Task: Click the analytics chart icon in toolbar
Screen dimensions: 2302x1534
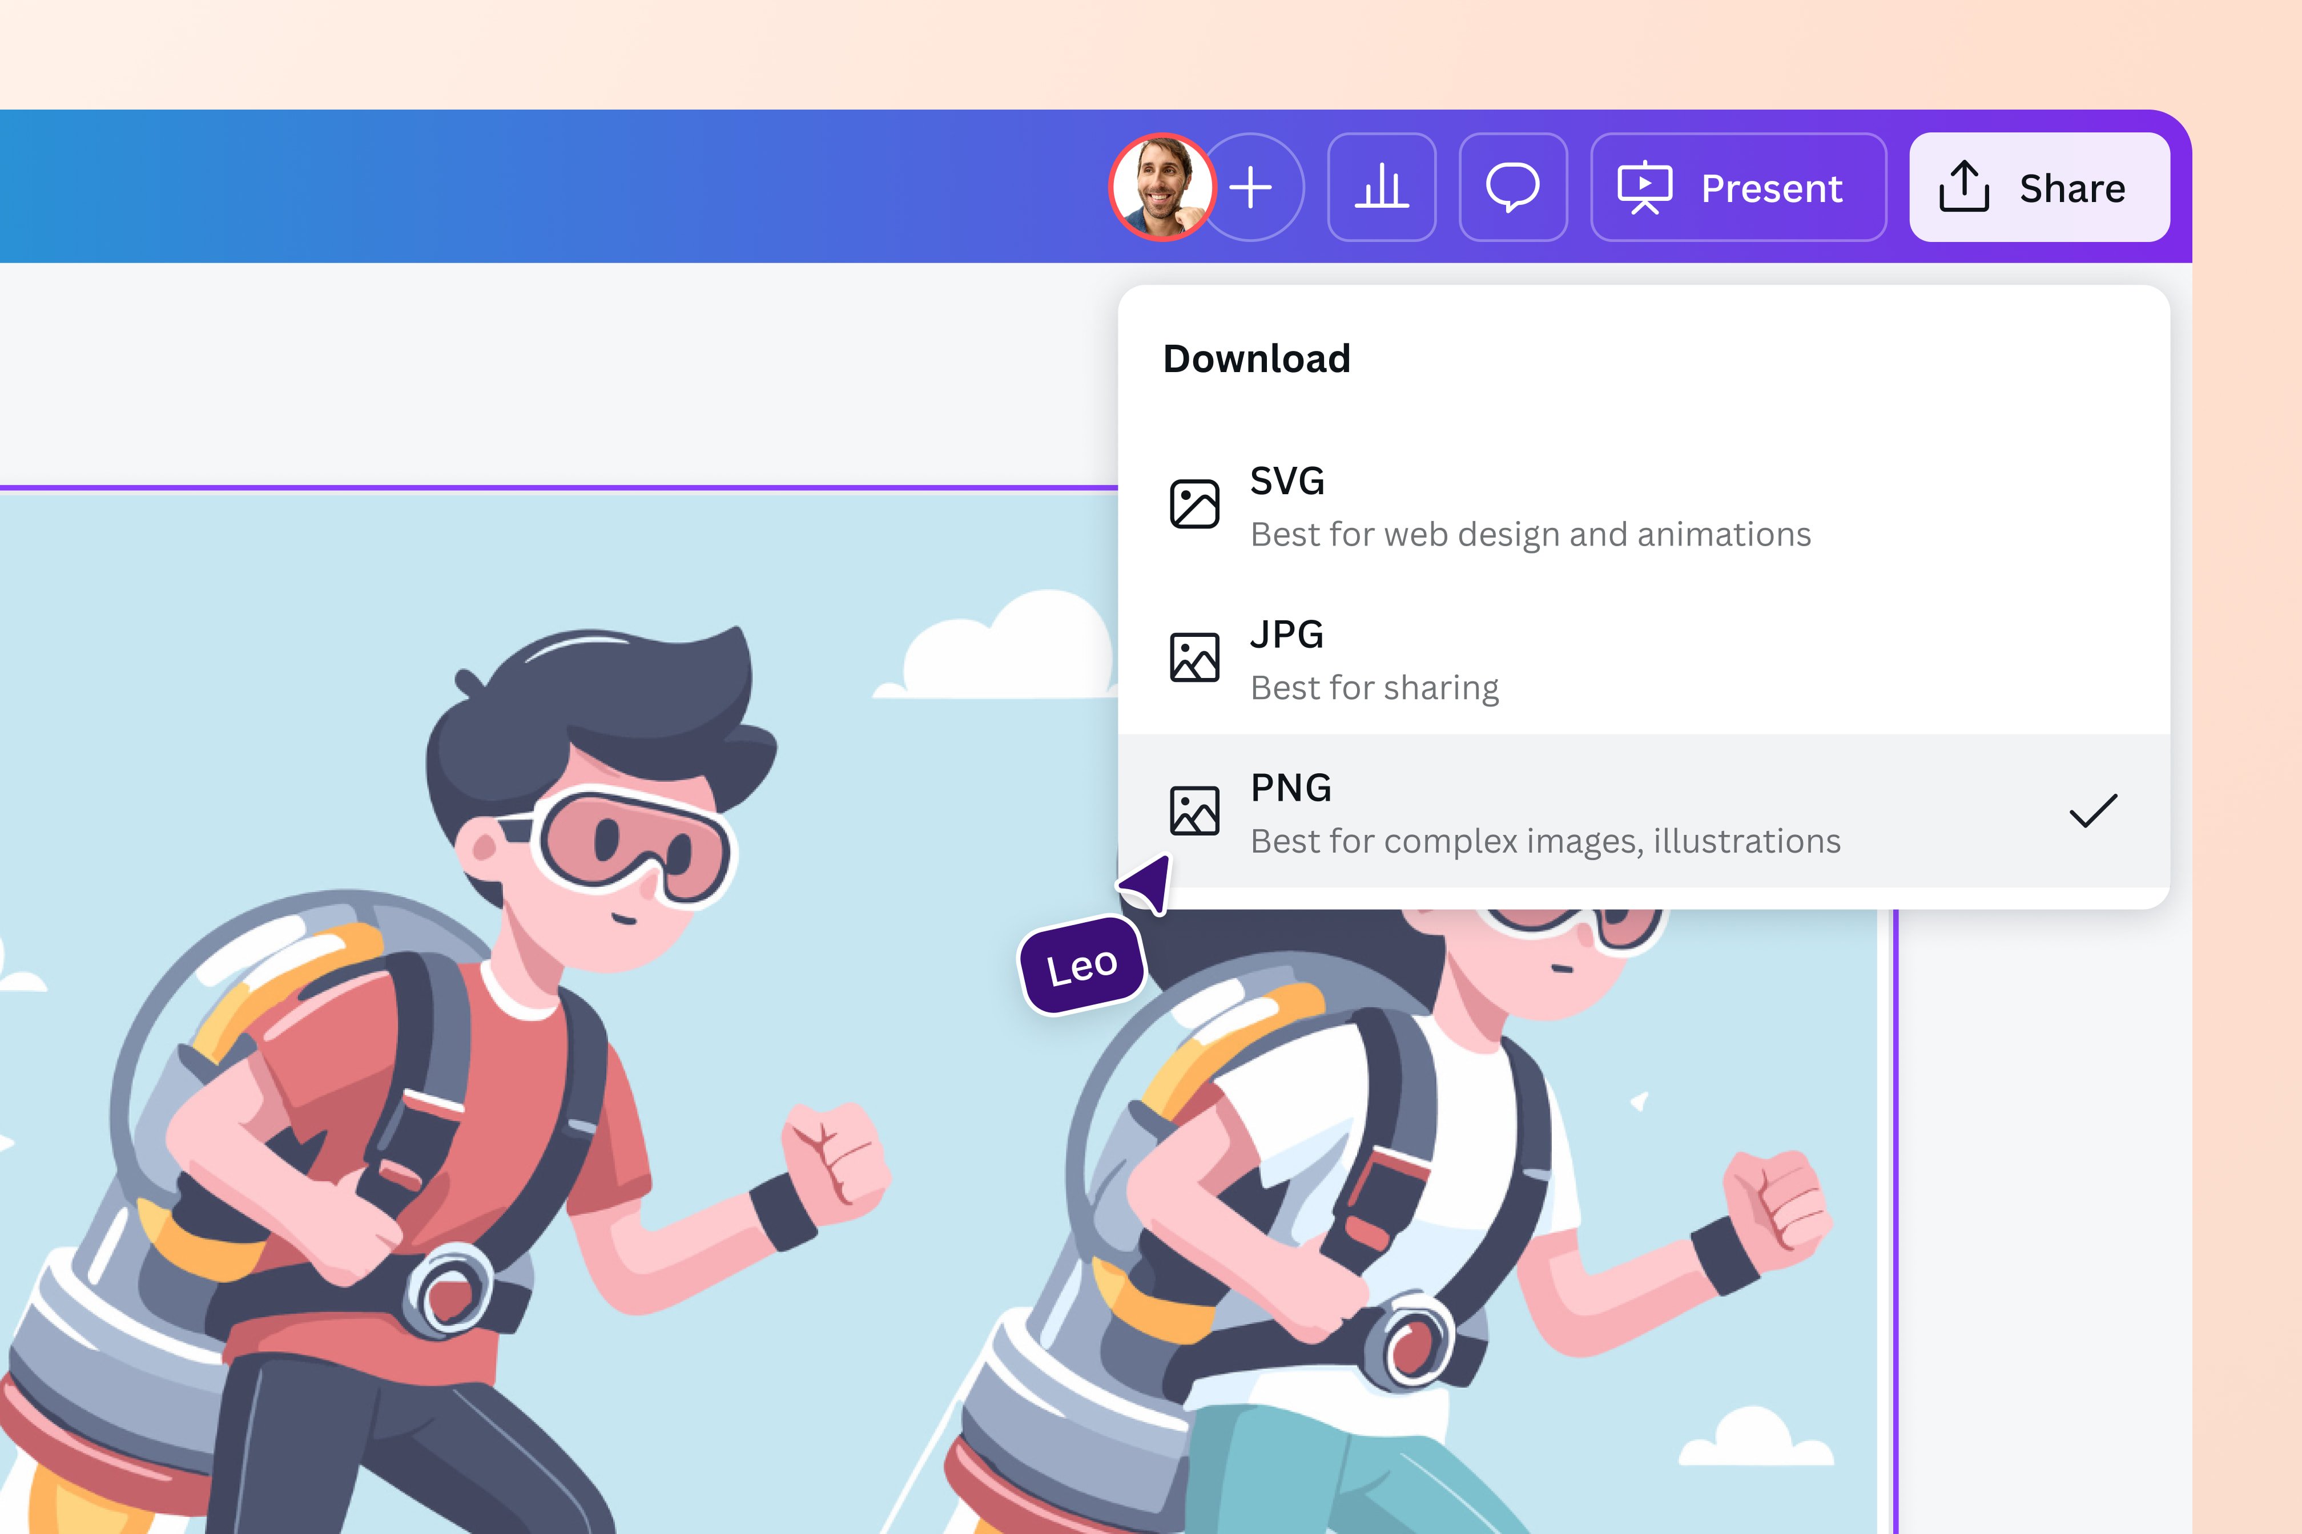Action: [x=1383, y=188]
